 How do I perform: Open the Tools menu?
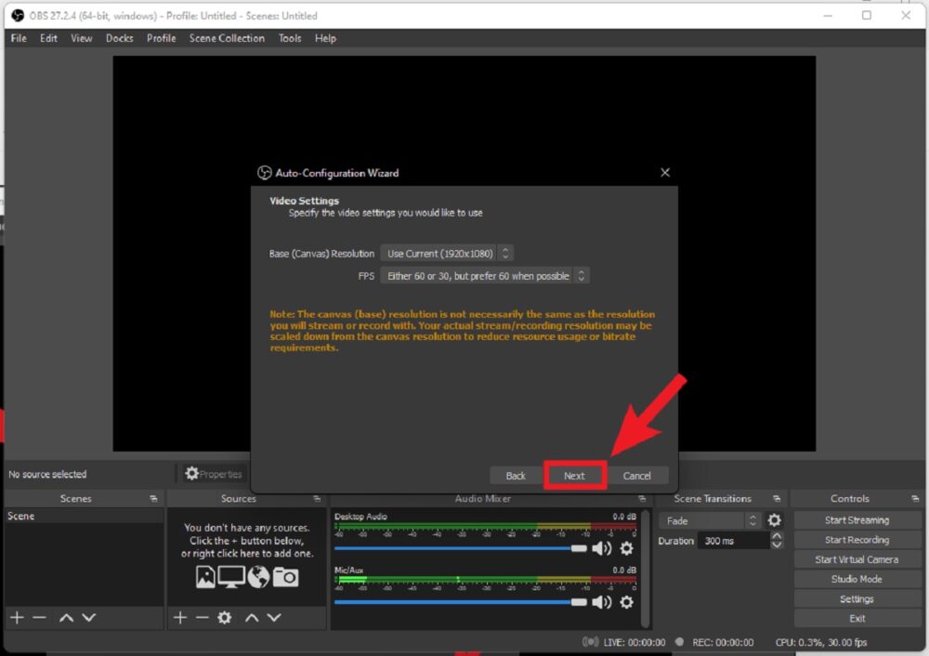point(290,38)
